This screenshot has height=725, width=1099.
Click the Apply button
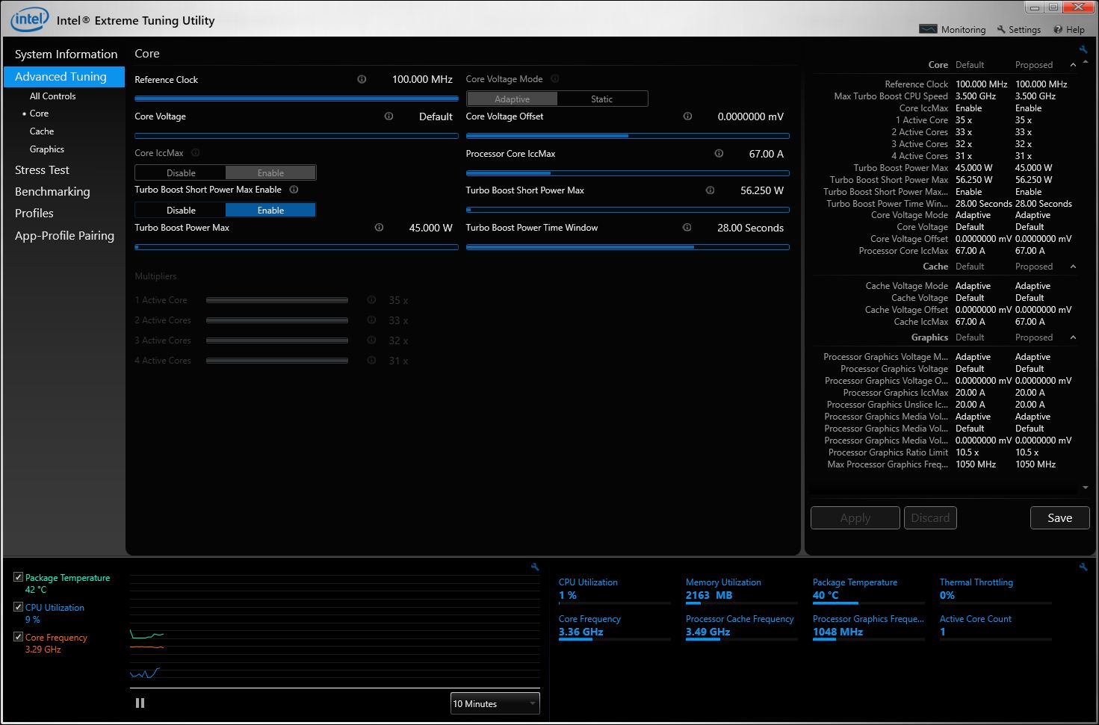(855, 518)
